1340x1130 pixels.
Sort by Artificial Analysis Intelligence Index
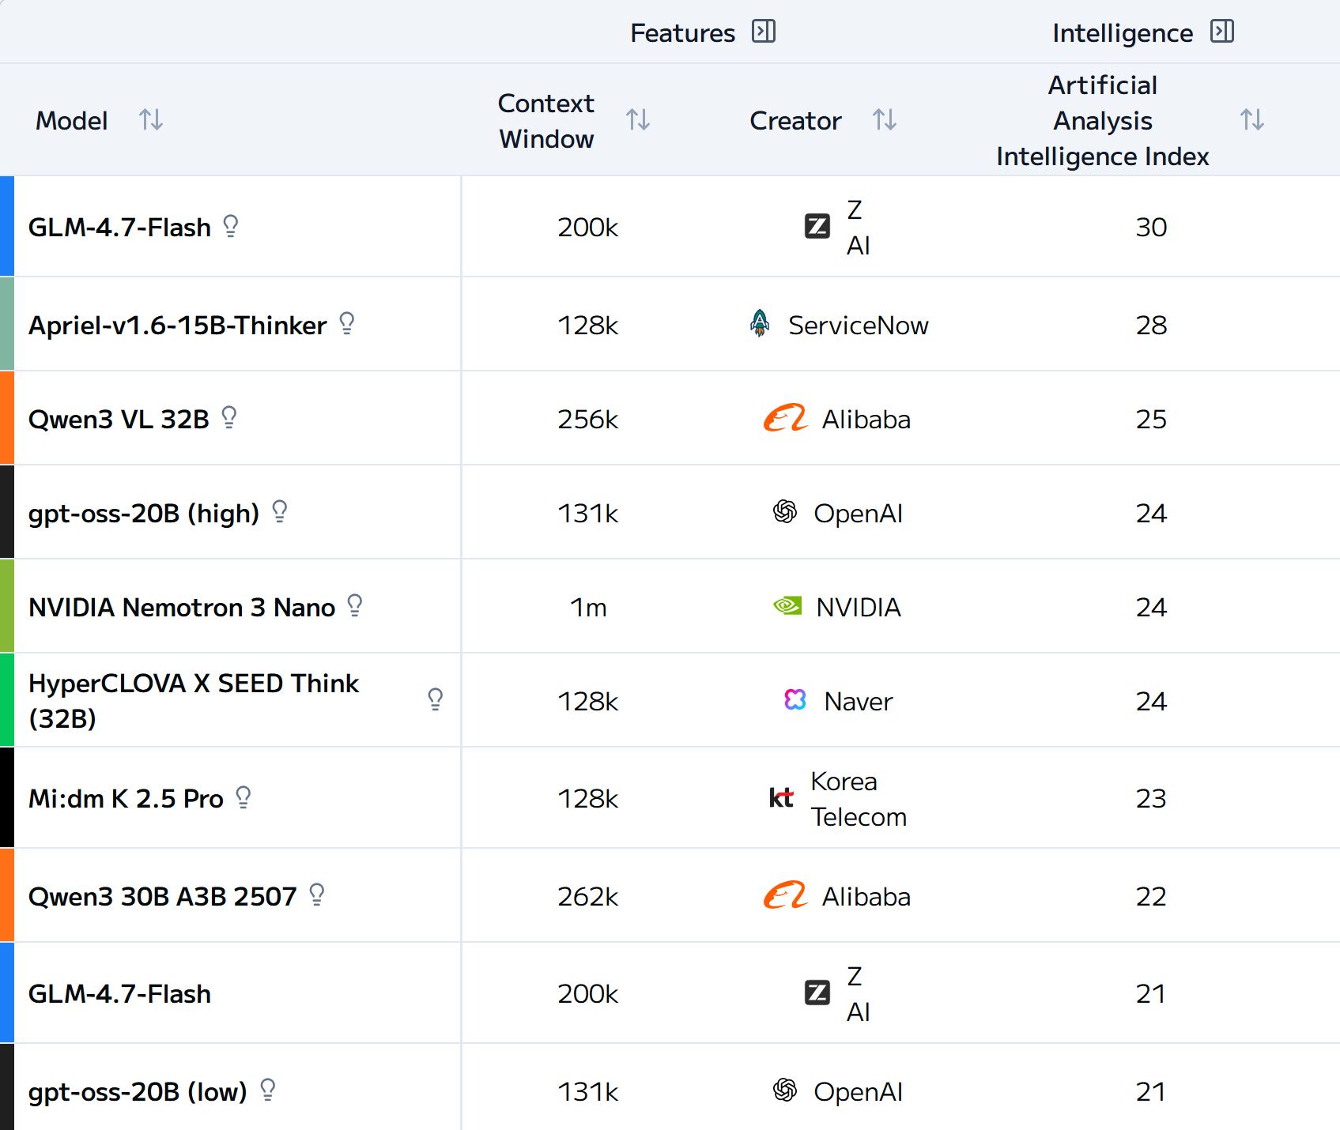1251,120
